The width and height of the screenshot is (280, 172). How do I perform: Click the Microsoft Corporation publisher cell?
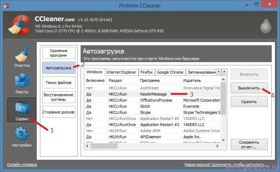(202, 100)
